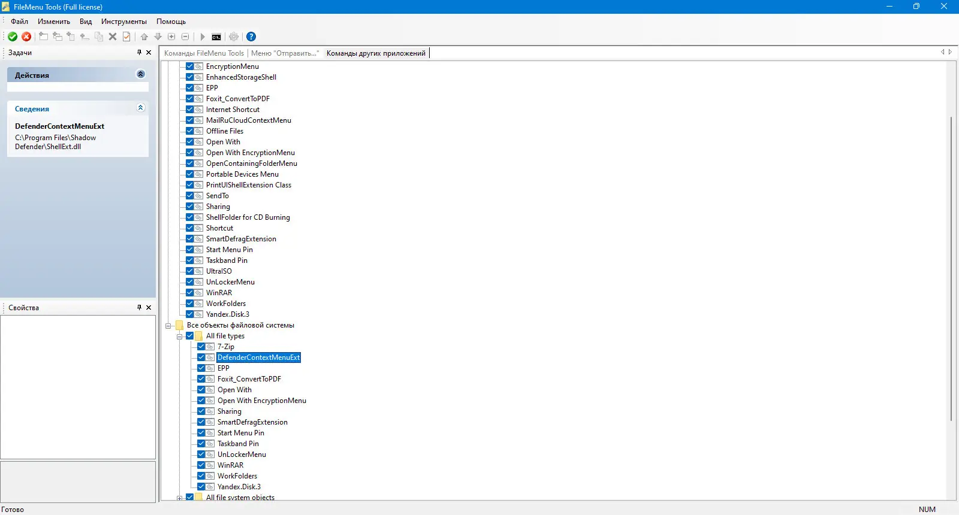959x515 pixels.
Task: Open the Инструменты menu
Action: tap(124, 22)
